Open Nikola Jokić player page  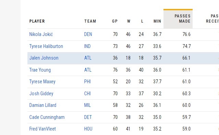[41, 34]
